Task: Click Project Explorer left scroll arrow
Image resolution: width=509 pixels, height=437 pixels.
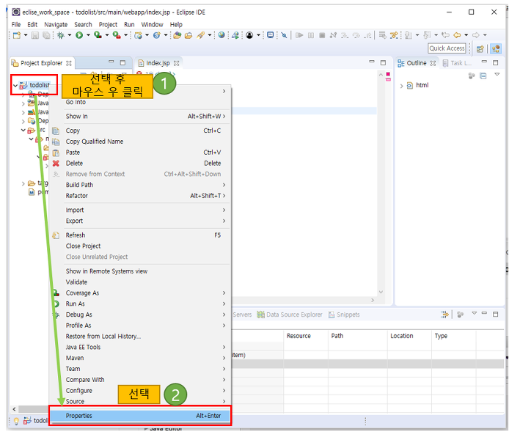Action: coord(14,409)
